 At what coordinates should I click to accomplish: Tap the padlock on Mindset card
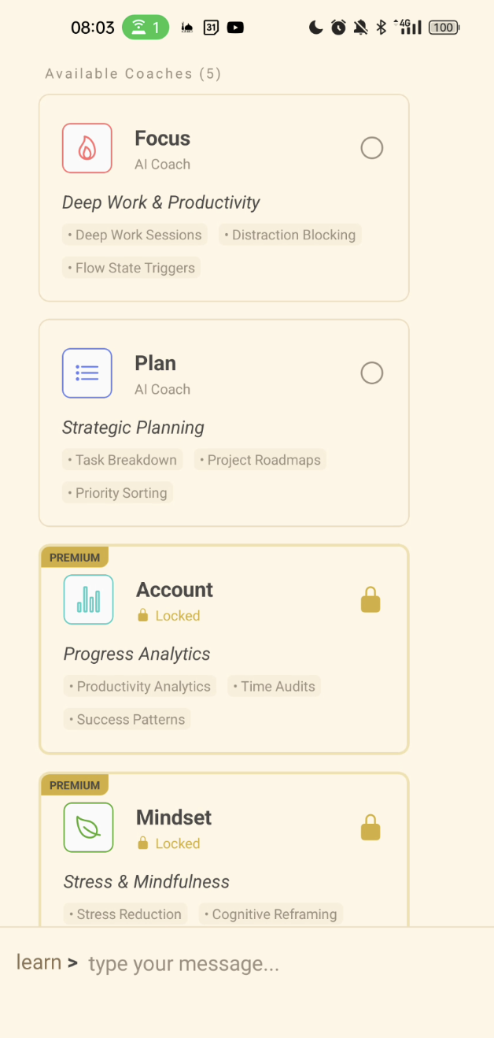(x=370, y=828)
